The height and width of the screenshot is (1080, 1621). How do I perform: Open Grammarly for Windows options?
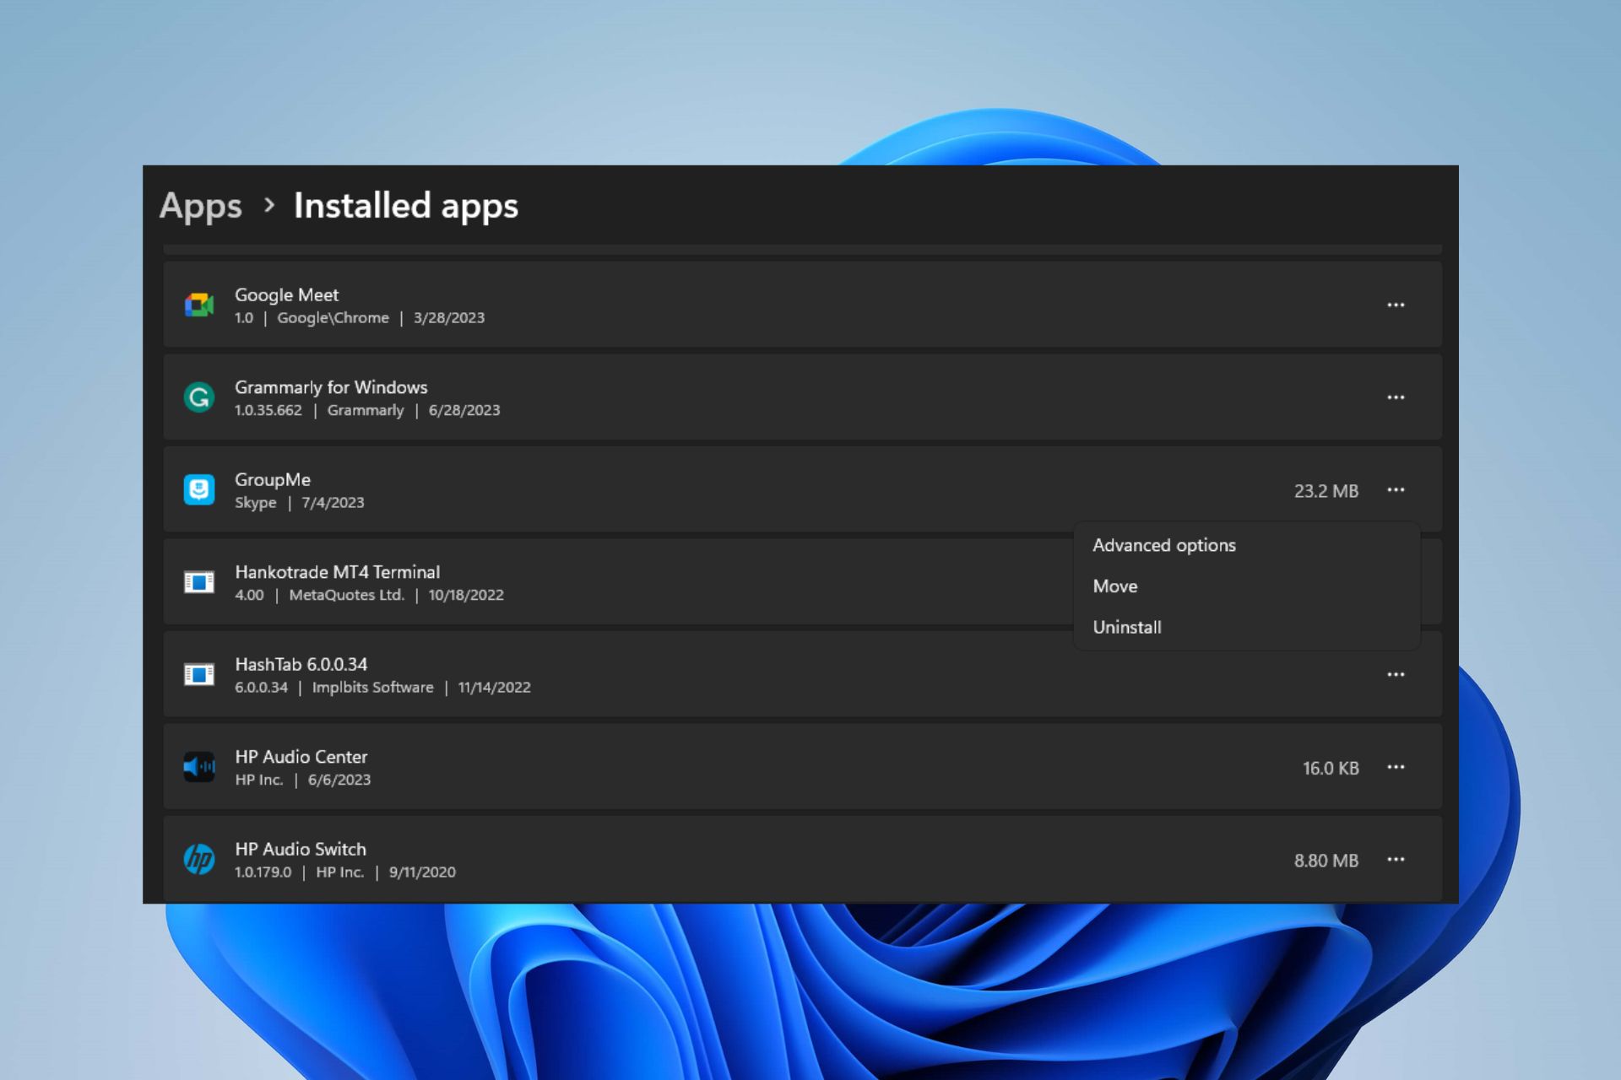click(x=1396, y=397)
